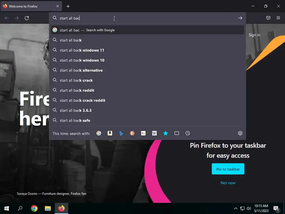Search open tabs using the tab icon
The height and width of the screenshot is (214, 285).
(x=177, y=133)
